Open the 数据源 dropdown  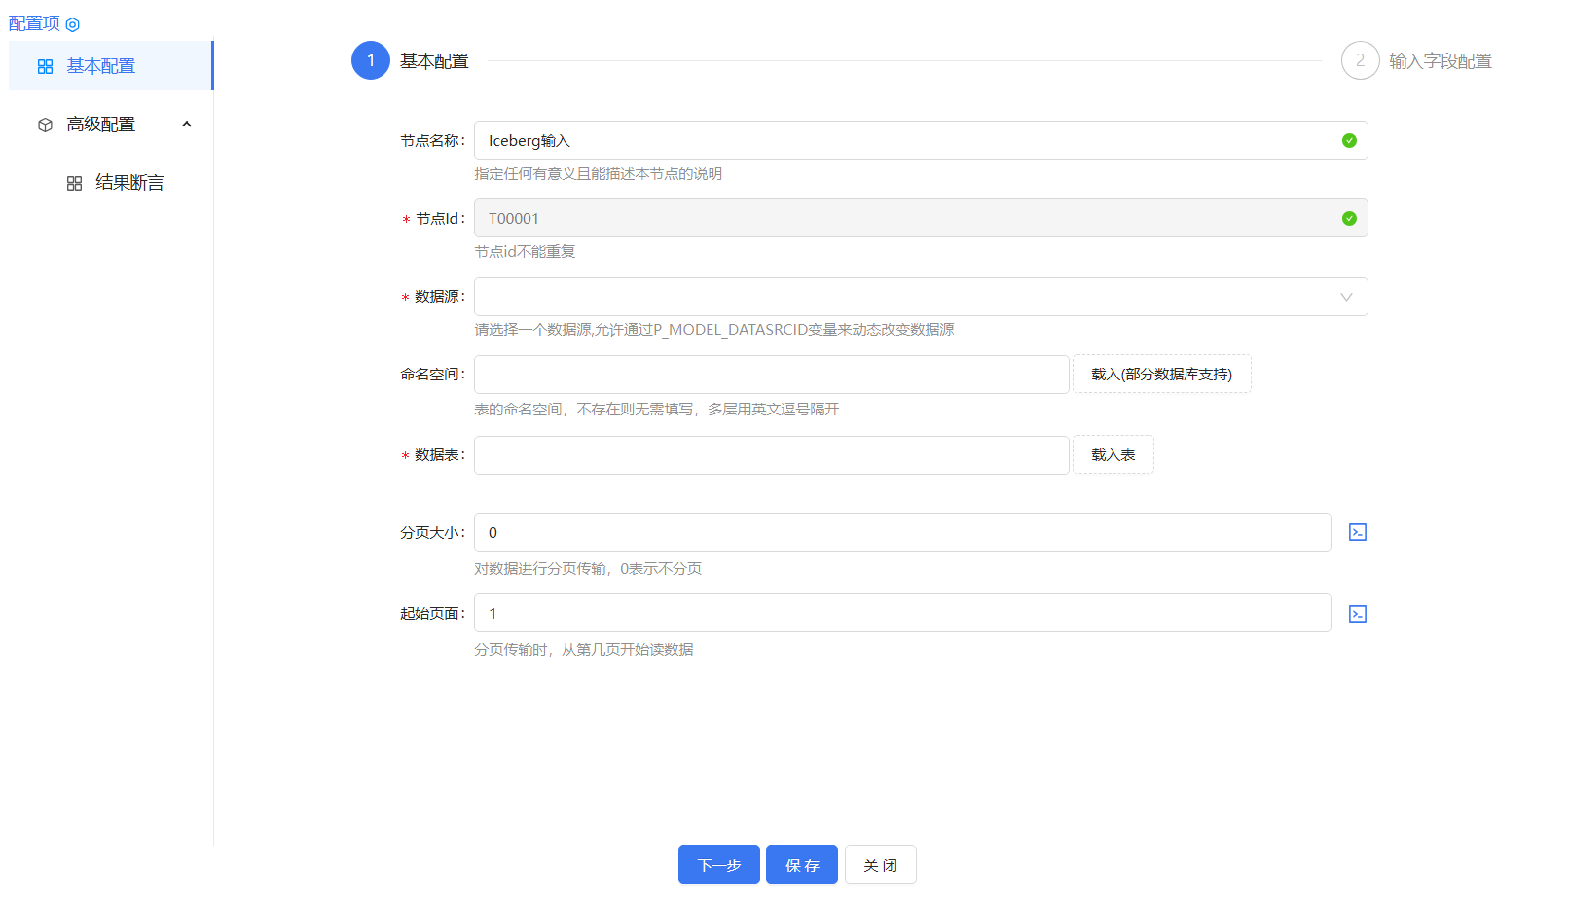[x=1346, y=297]
